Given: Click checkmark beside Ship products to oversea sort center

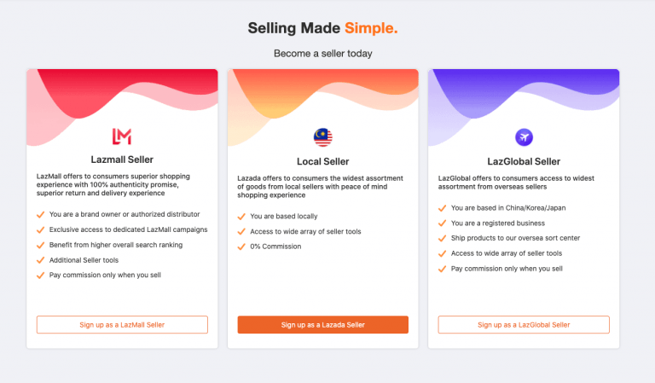Looking at the screenshot, I should tap(442, 239).
